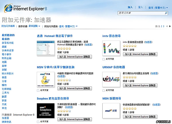Viewport: 172px width, 124px height.
Task: Select 社群網路 category in sidebar
Action: pyautogui.click(x=7, y=89)
